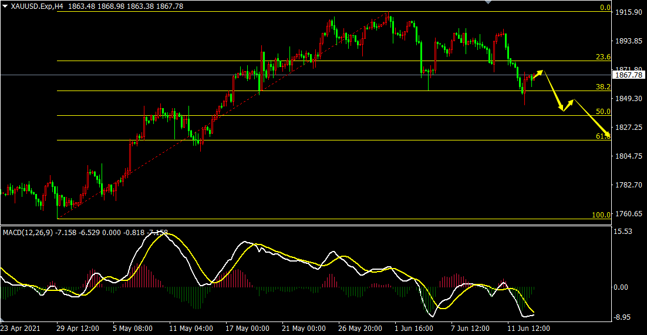Click the 23 Apr 2021 date label
The image size is (647, 335).
pyautogui.click(x=22, y=329)
